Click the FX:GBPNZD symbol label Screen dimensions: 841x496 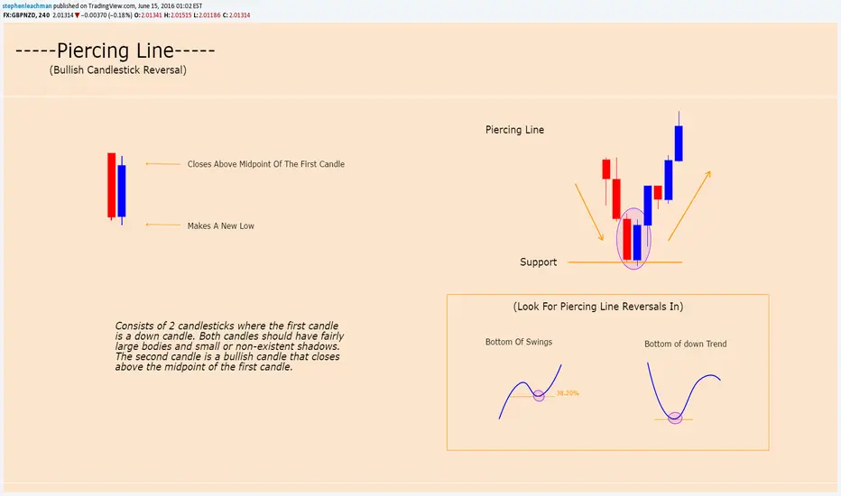[x=19, y=15]
